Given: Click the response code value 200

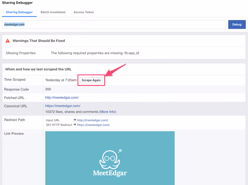Looking at the screenshot, I should (x=48, y=89).
